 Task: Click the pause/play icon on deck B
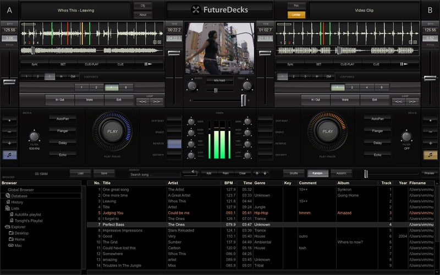[x=404, y=64]
